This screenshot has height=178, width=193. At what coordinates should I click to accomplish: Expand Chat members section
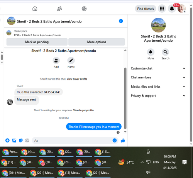(158, 77)
